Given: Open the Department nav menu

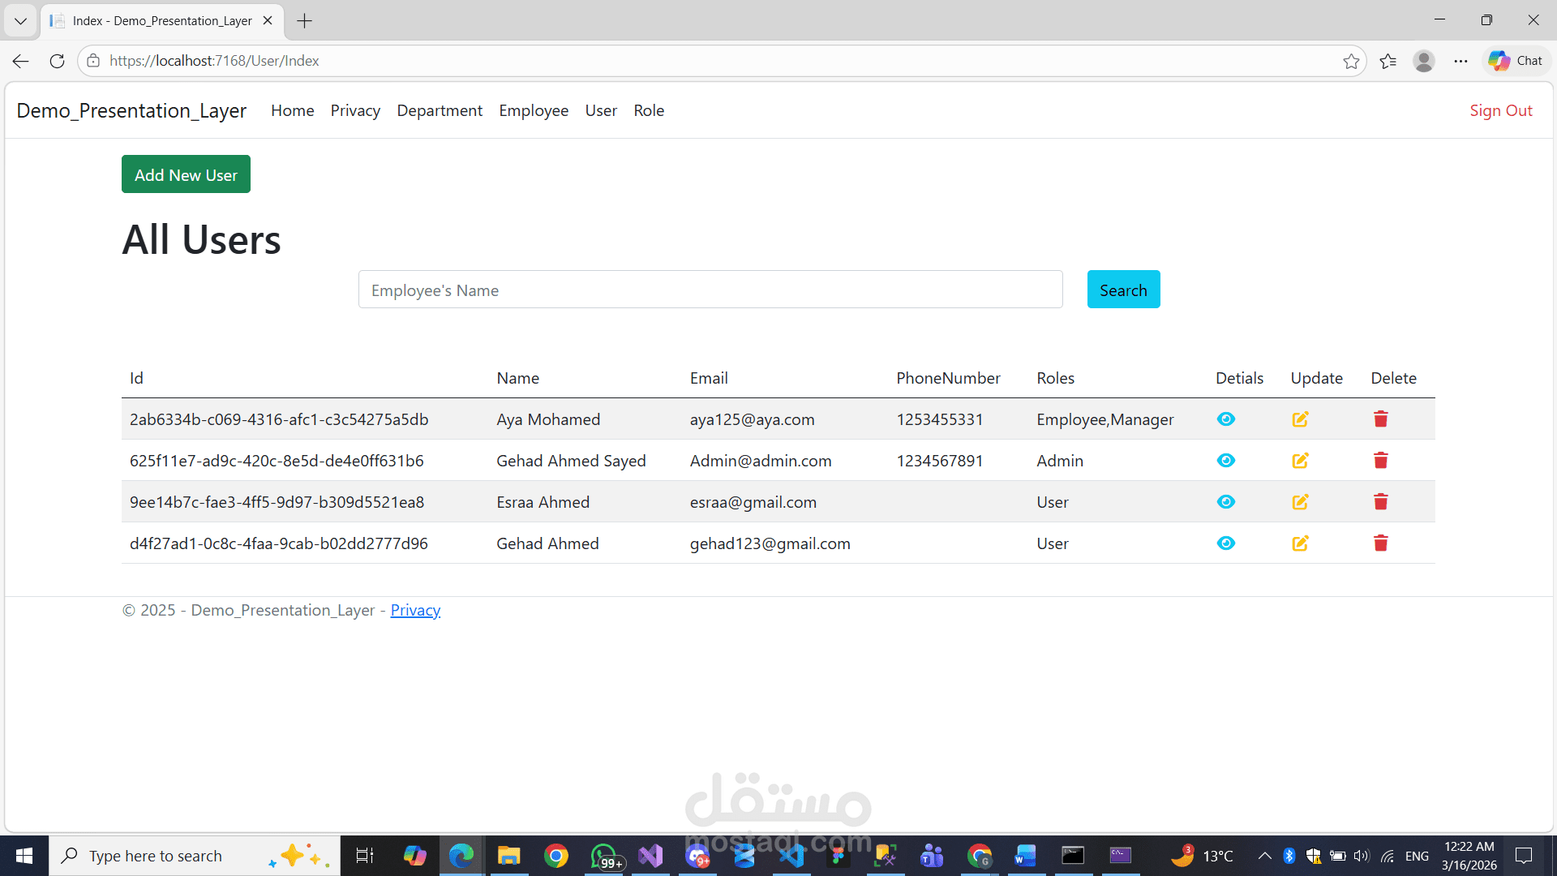Looking at the screenshot, I should point(440,110).
